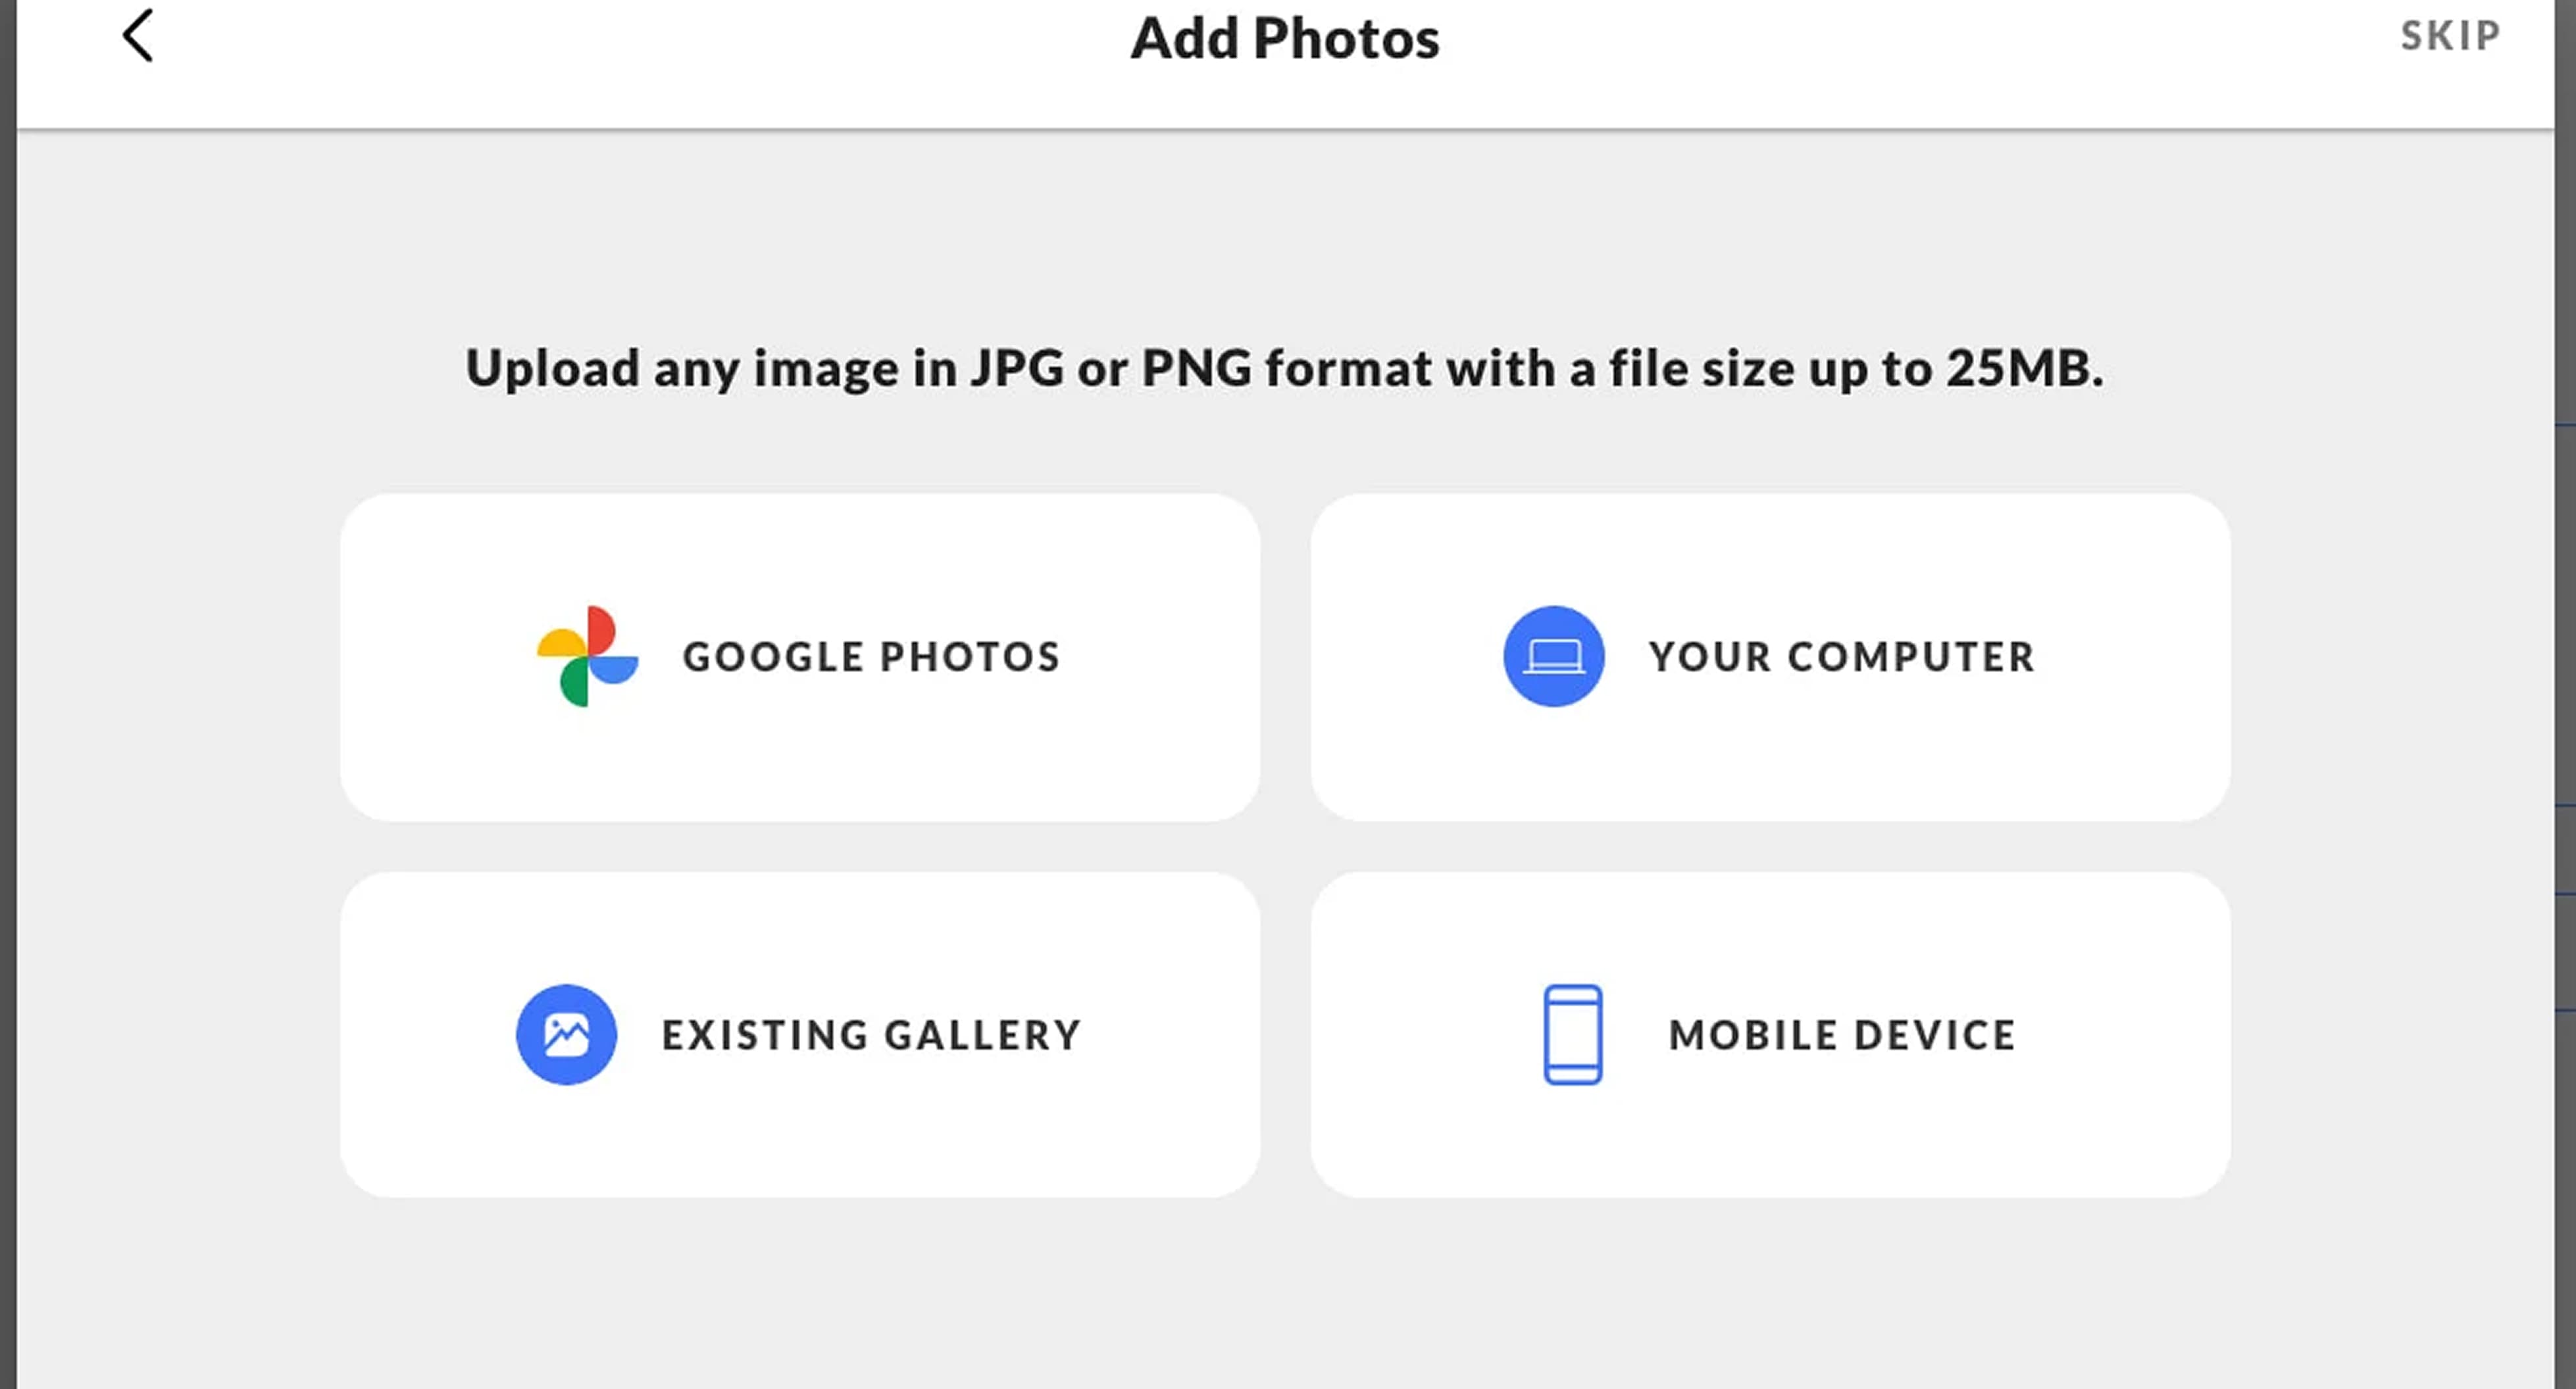Click the EXISTING GALLERY label text
The height and width of the screenshot is (1389, 2576).
tap(871, 1035)
